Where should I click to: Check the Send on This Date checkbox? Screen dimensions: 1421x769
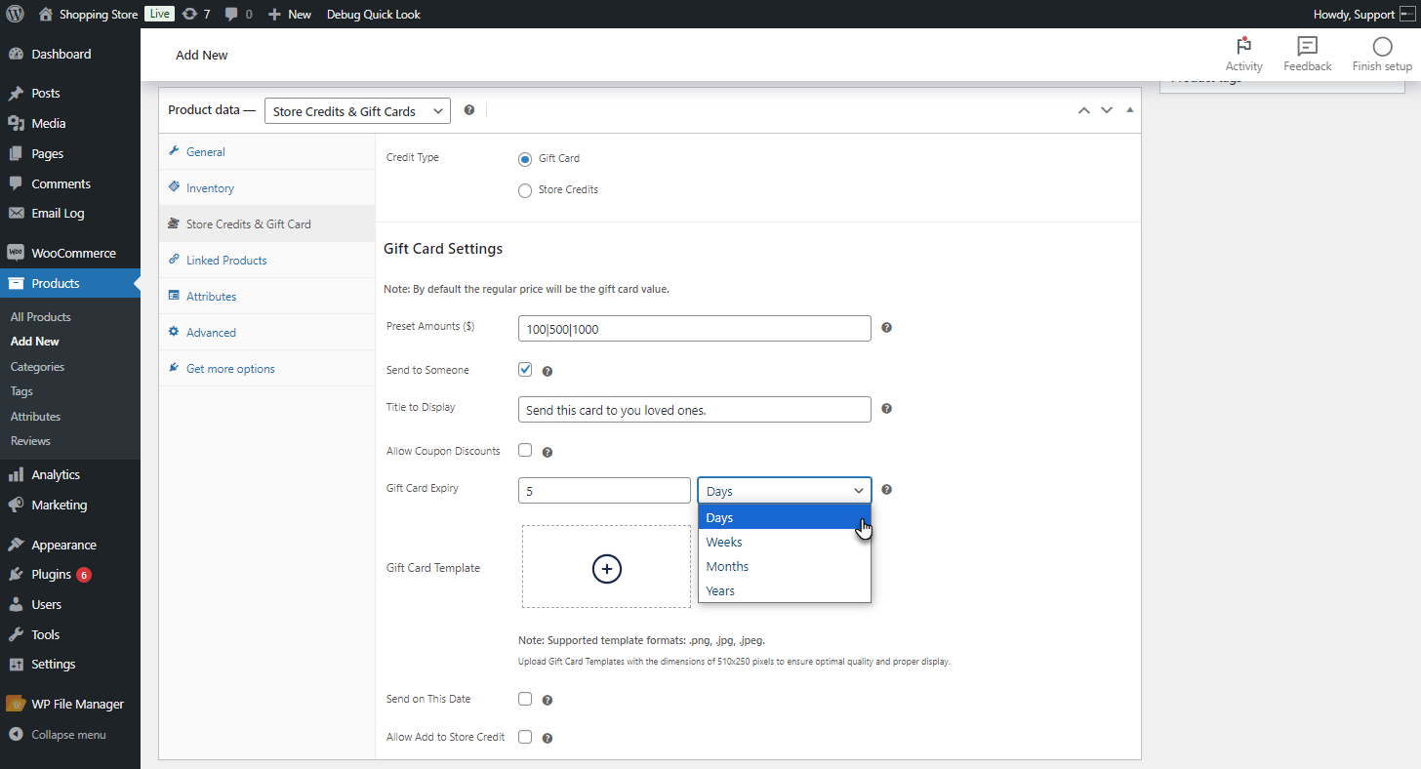point(525,699)
